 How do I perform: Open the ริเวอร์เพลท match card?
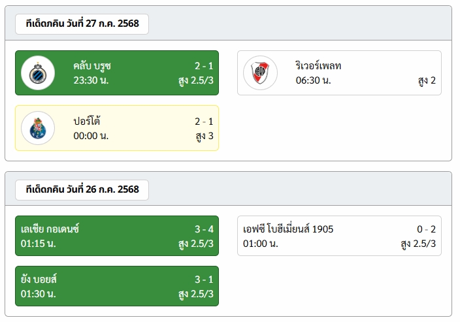pyautogui.click(x=339, y=72)
